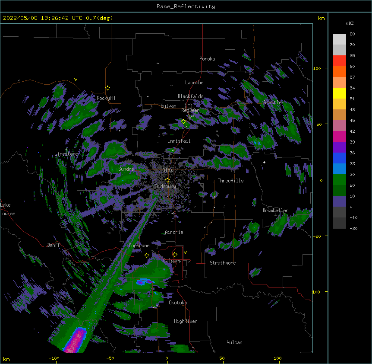Select the light gray legend swatch between 80 and 70 dBZ

[339, 39]
